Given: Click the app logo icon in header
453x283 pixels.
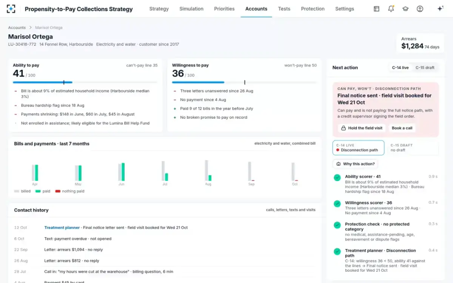Looking at the screenshot, I should click(11, 9).
